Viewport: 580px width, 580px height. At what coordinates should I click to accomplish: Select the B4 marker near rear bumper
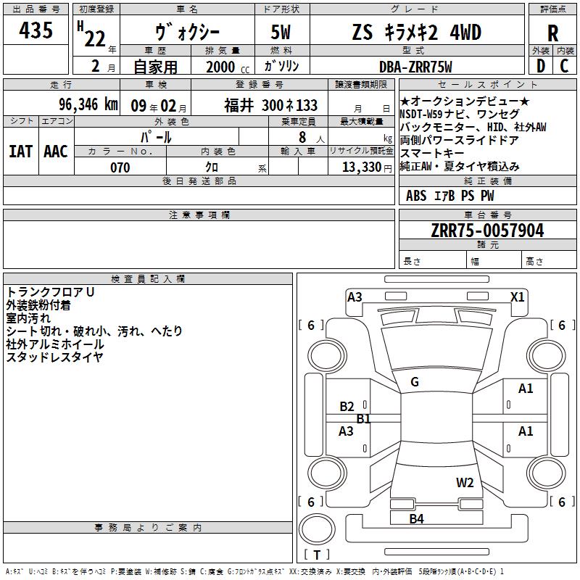click(416, 518)
